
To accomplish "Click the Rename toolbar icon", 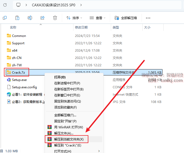I will click(x=30, y=18).
